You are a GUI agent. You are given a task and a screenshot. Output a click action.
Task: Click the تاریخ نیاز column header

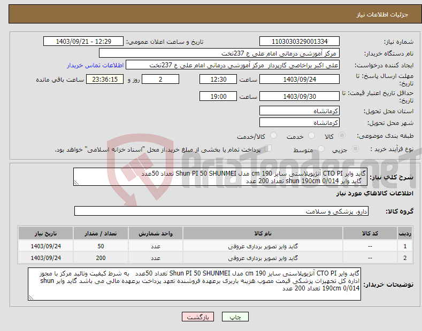click(x=46, y=233)
